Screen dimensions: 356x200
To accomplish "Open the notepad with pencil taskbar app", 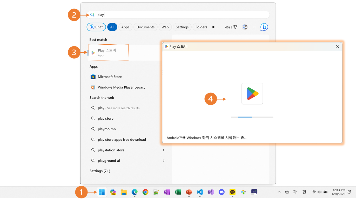I will (x=156, y=192).
